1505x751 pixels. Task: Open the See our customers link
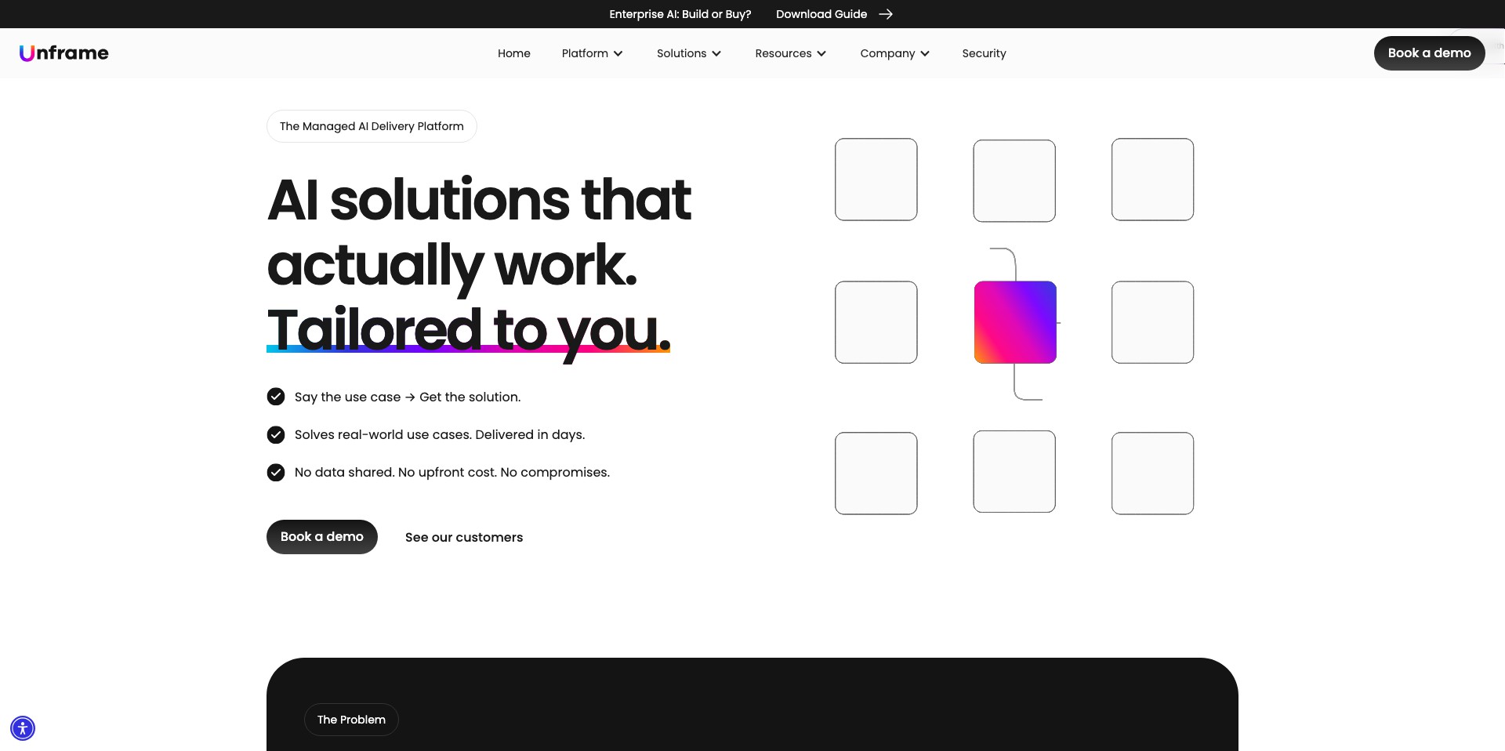464,537
